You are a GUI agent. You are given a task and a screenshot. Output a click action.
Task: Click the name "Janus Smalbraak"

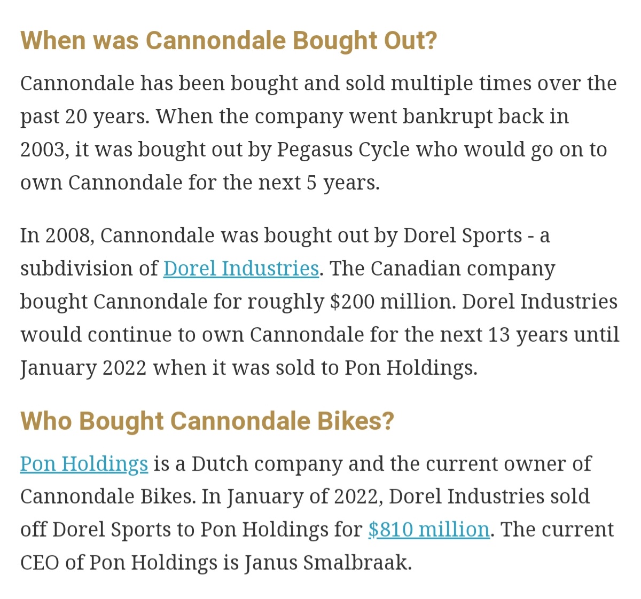click(328, 562)
